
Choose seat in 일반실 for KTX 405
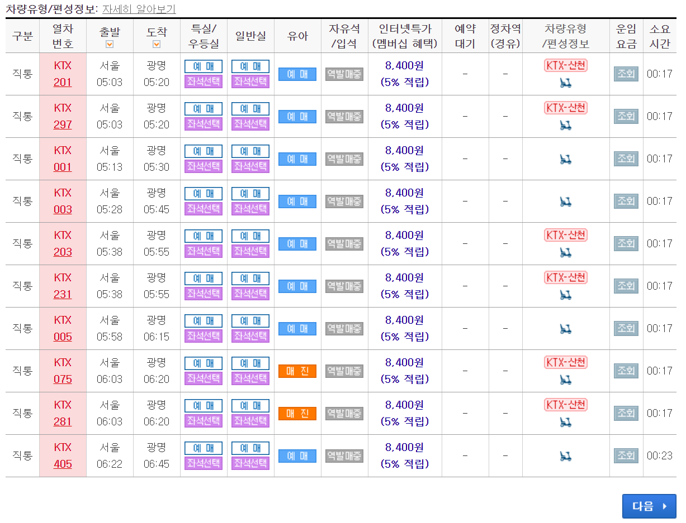250,463
